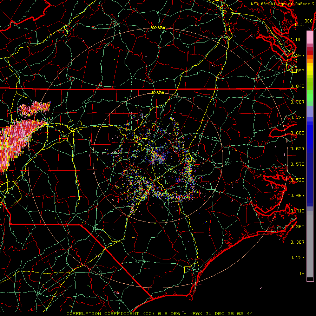Select the 0.840 legend value
This screenshot has width=316, height=316.
(297, 86)
